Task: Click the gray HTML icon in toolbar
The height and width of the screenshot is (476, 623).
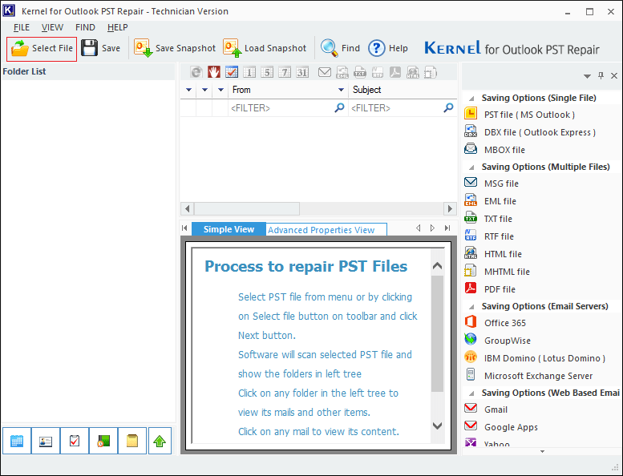Action: click(413, 72)
